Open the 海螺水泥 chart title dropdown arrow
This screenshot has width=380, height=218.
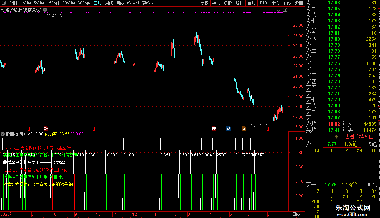(45, 10)
